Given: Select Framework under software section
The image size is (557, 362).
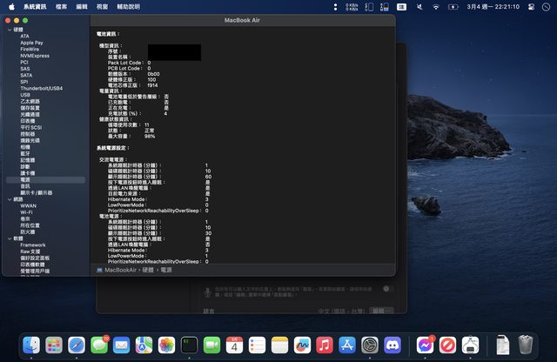Looking at the screenshot, I should [x=33, y=245].
